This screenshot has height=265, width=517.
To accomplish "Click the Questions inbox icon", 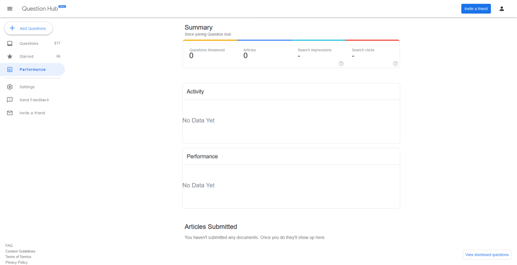I will click(10, 44).
